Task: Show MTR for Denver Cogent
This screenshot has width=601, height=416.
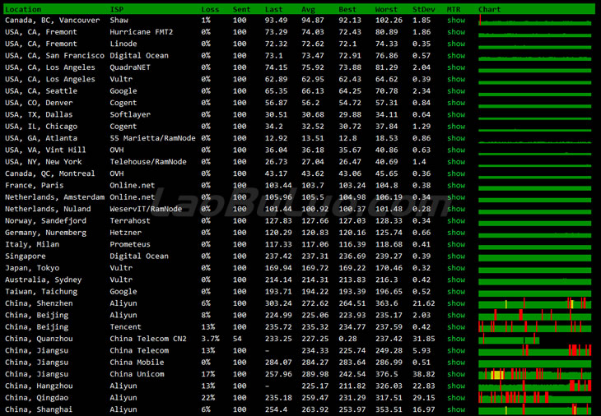Action: click(x=456, y=103)
